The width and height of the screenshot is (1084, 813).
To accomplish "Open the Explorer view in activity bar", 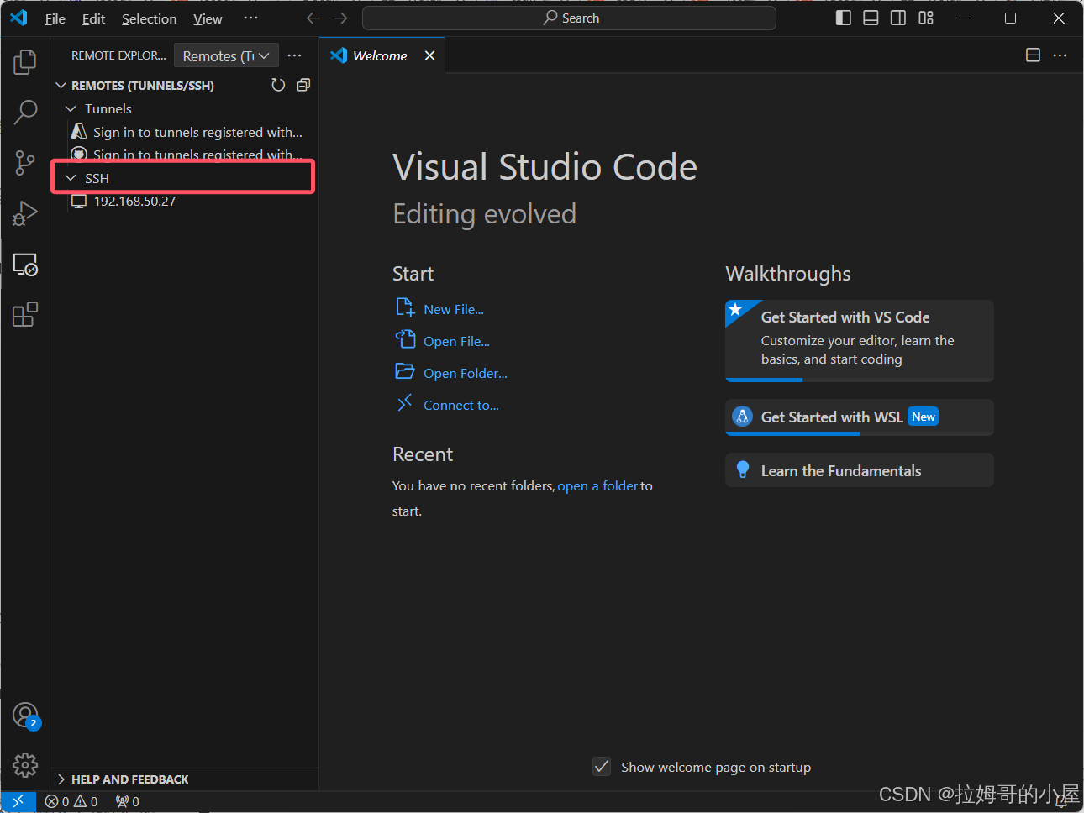I will (x=25, y=61).
